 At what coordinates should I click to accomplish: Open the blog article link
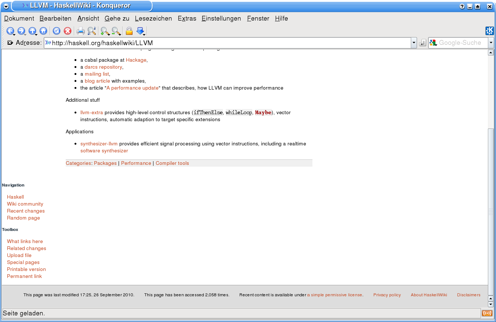(97, 81)
